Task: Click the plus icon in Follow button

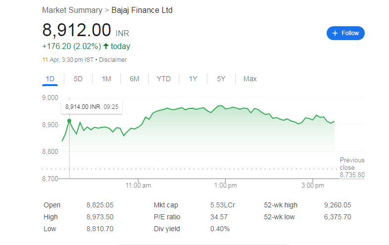Action: click(x=335, y=33)
